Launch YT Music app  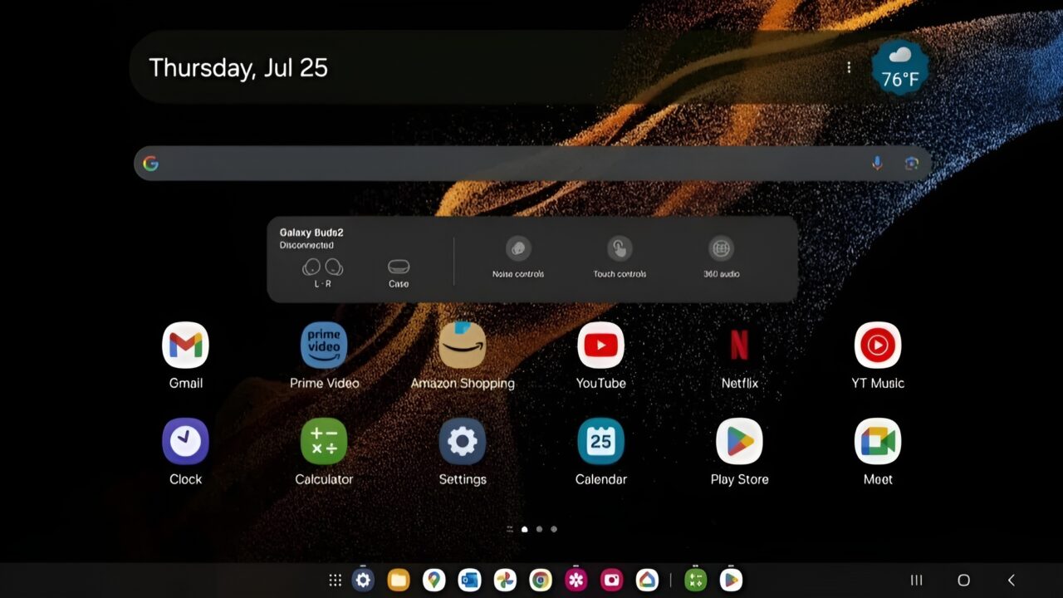878,346
